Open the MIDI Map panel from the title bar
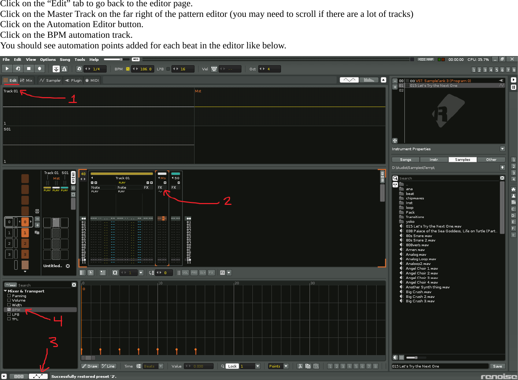 point(426,59)
